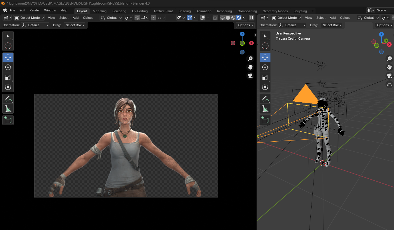Click the Transform tool in right viewport
Viewport: 394px width, 230px height.
click(x=265, y=87)
